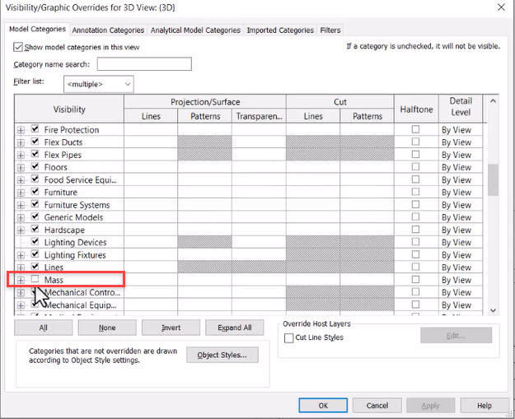Click the category list scrollbar thumb

click(493, 179)
